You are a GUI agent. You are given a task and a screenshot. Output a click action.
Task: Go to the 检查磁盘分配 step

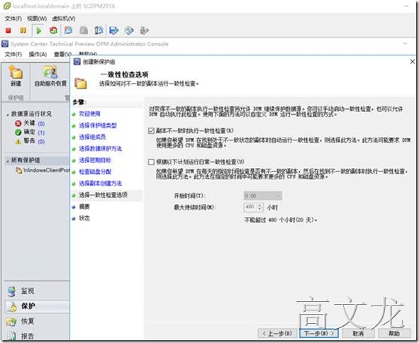[x=95, y=171]
